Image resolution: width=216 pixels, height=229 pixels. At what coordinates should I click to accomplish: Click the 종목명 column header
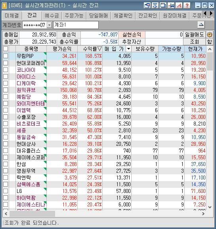click(31, 49)
